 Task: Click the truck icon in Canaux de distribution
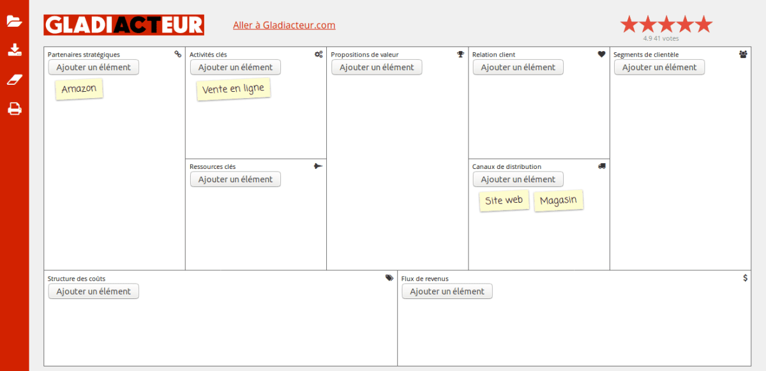tap(601, 166)
